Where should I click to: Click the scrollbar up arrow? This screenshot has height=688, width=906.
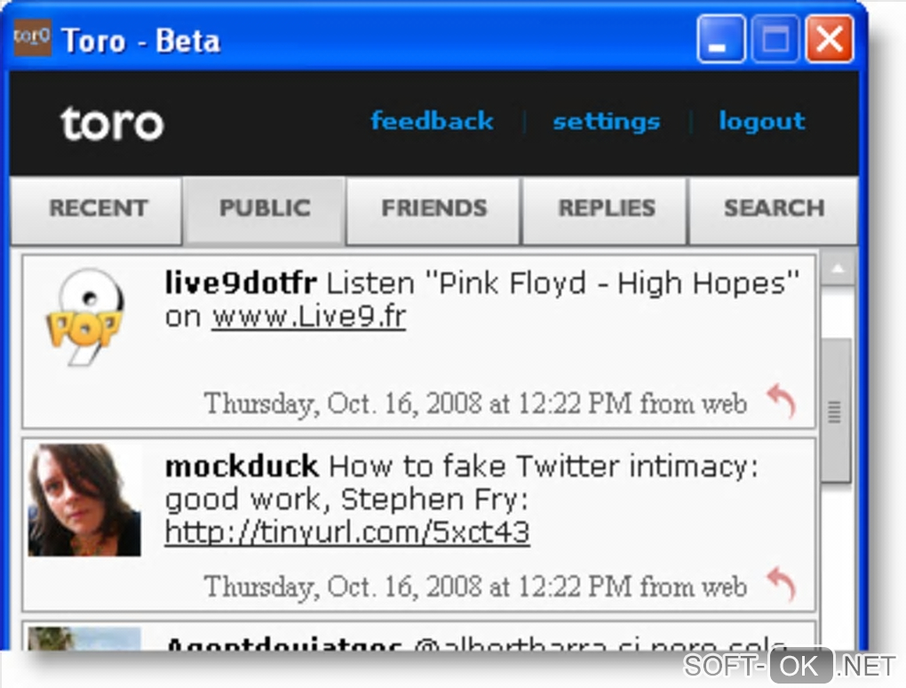pyautogui.click(x=838, y=268)
